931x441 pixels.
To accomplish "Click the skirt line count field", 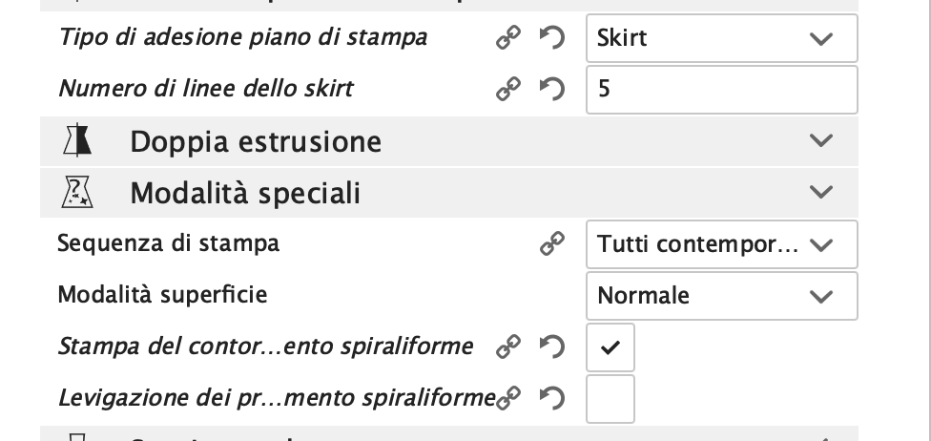I will (x=721, y=89).
